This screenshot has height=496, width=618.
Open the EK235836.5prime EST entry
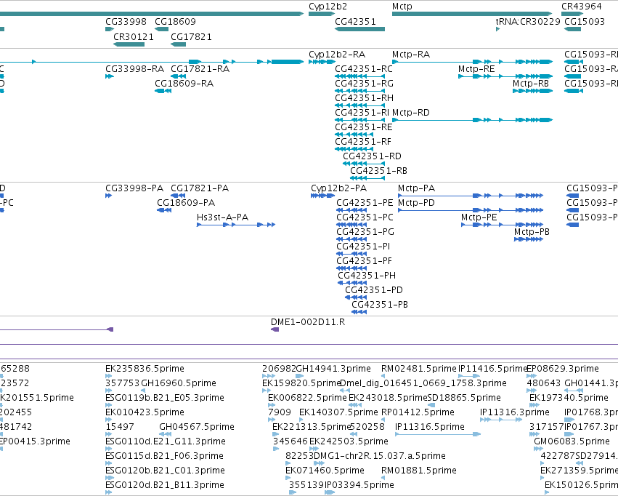(145, 369)
